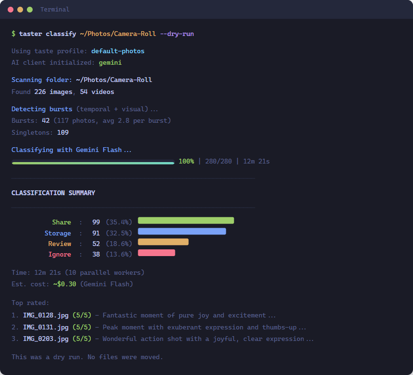The width and height of the screenshot is (413, 375).
Task: Click 'Scanning folder:' heading
Action: pos(42,80)
